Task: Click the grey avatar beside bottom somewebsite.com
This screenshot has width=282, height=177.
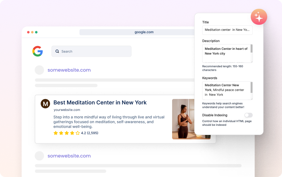Action: [x=40, y=156]
